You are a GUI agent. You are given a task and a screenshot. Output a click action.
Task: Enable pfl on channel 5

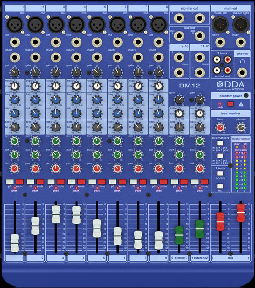(92, 182)
